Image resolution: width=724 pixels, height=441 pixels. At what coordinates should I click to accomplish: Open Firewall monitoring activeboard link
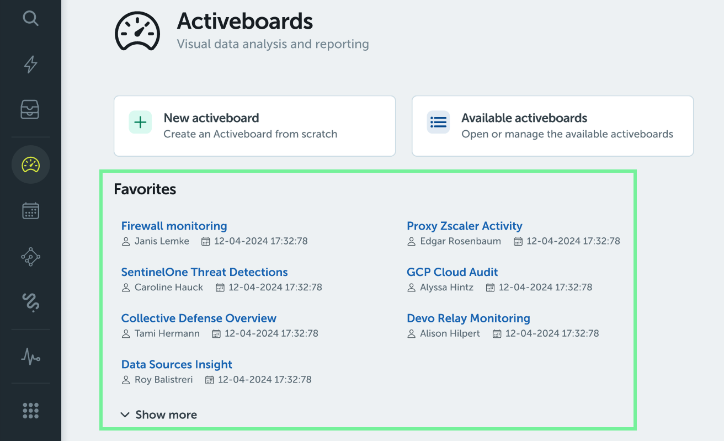click(x=174, y=226)
